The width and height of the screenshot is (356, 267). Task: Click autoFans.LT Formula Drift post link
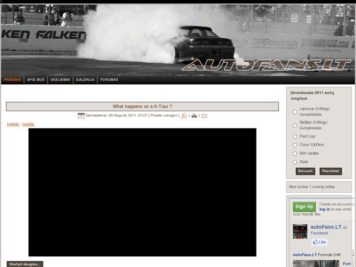click(x=316, y=255)
